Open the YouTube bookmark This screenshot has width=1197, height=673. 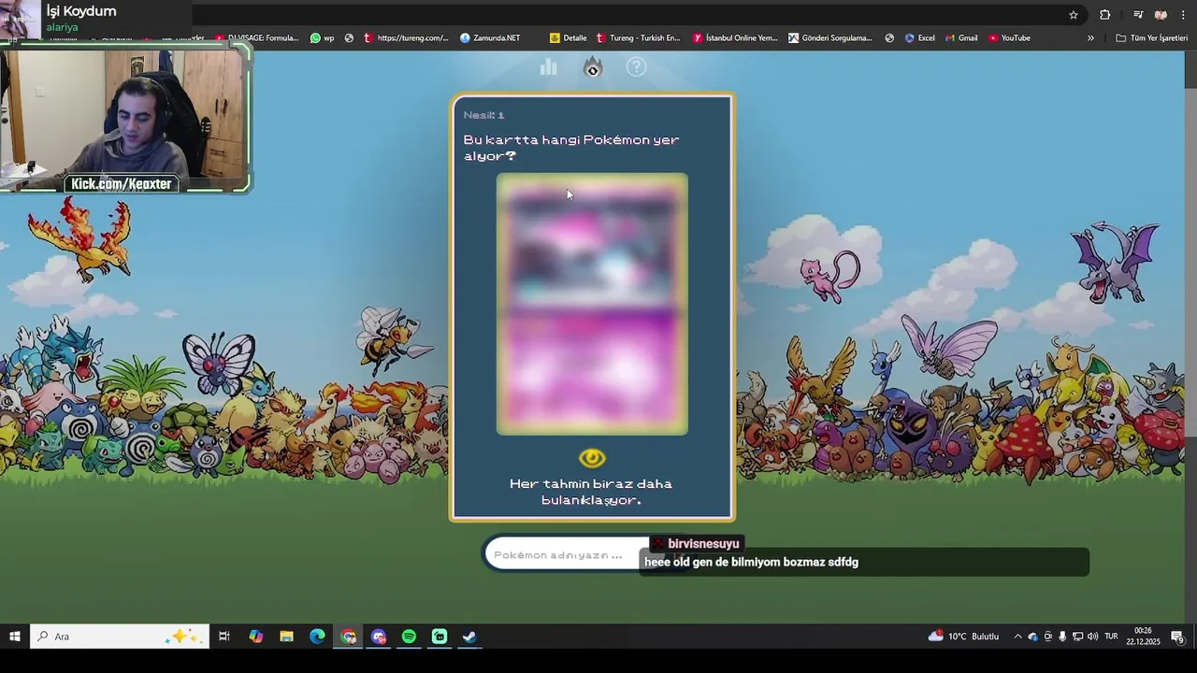1010,38
